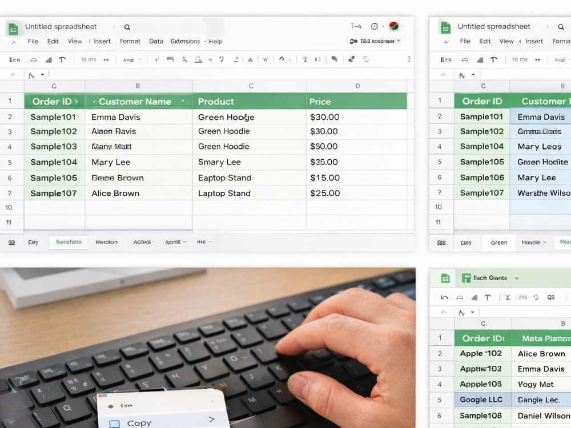
Task: Open the Format menu in left window
Action: pyautogui.click(x=130, y=42)
